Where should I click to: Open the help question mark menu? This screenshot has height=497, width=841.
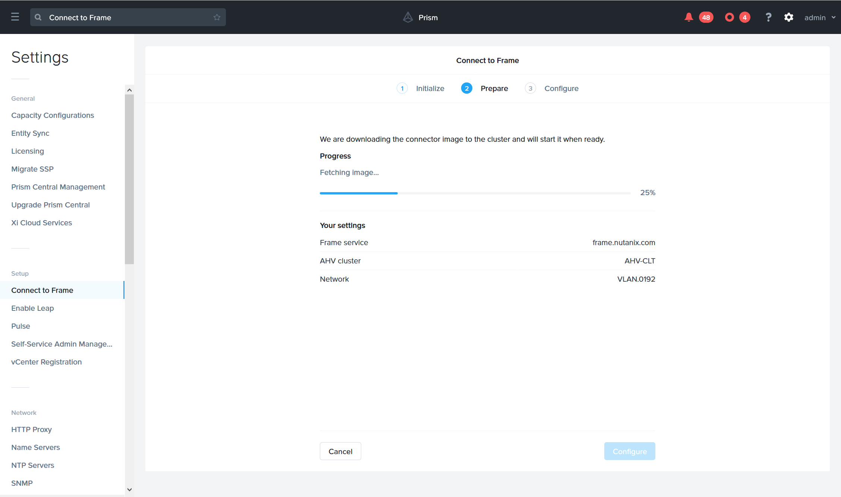[768, 17]
